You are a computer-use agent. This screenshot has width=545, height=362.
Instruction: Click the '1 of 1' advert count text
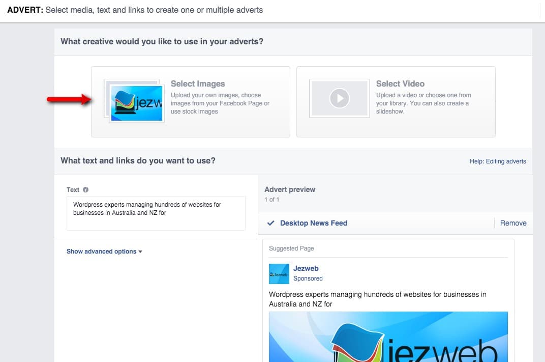pyautogui.click(x=272, y=200)
